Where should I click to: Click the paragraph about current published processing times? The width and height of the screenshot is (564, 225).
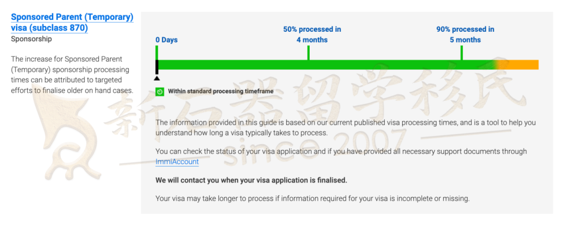(346, 128)
